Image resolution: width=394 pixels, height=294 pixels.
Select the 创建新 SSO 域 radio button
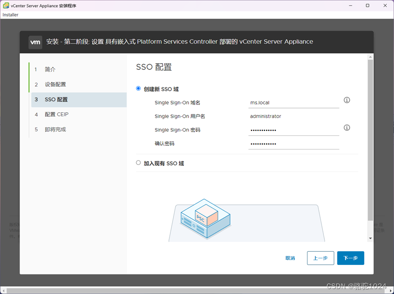pos(138,89)
